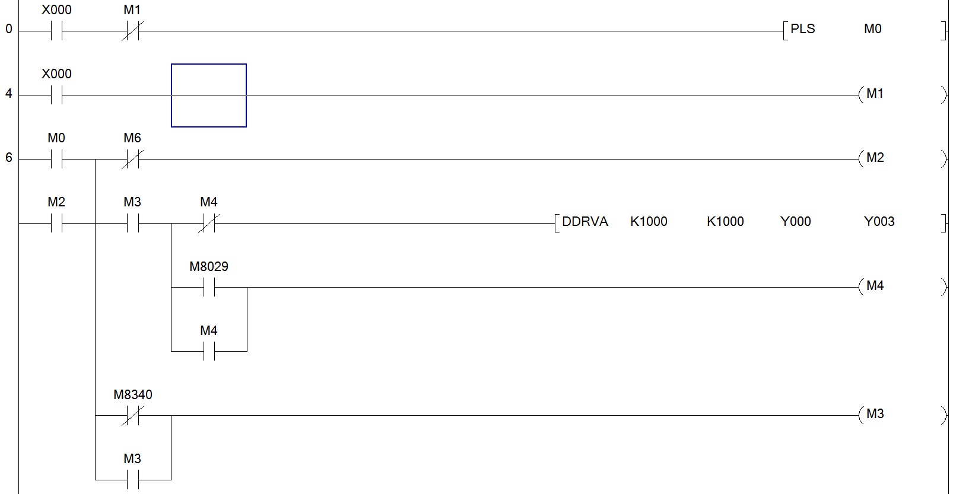The width and height of the screenshot is (953, 494).
Task: Select the normally closed M6 contact
Action: [x=132, y=159]
